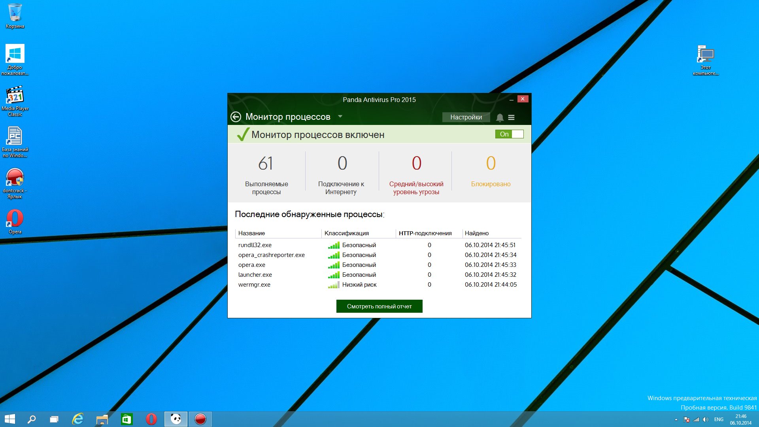Sort by the HTTP-подключения column header

click(429, 233)
